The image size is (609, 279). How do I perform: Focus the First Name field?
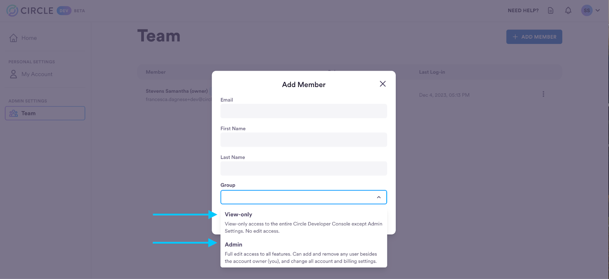click(x=304, y=140)
